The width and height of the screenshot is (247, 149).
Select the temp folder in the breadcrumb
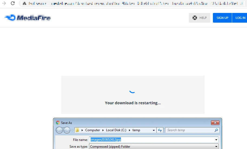(136, 130)
